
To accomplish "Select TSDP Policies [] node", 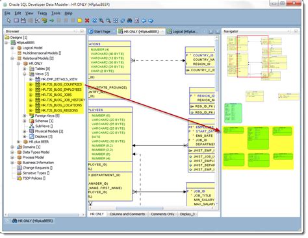I will pyautogui.click(x=34, y=178).
